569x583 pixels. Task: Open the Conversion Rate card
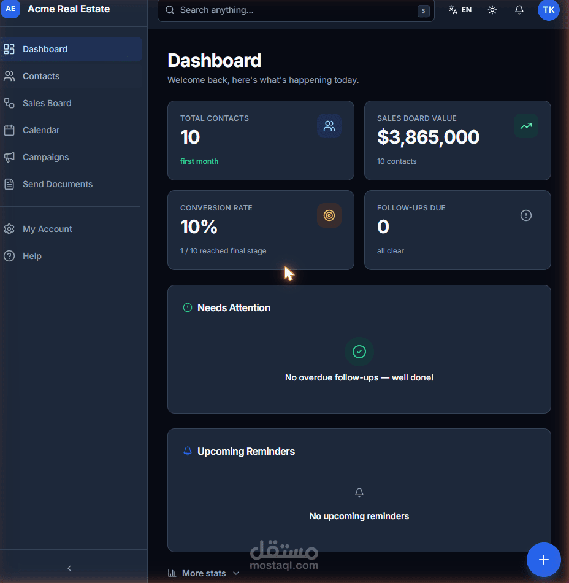coord(261,230)
